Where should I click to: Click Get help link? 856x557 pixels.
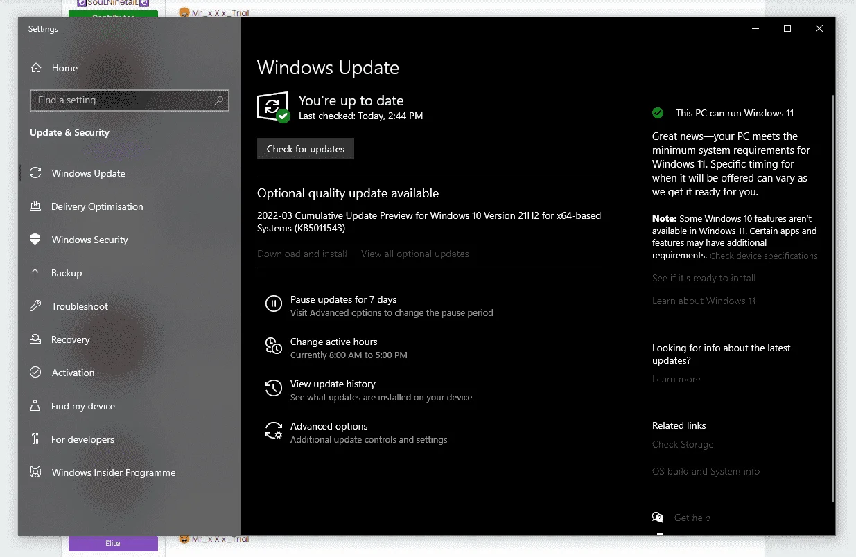[692, 518]
